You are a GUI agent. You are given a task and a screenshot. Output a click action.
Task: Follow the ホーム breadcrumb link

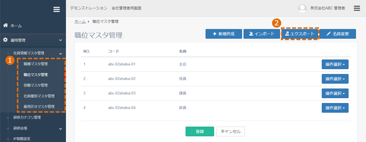click(x=80, y=22)
